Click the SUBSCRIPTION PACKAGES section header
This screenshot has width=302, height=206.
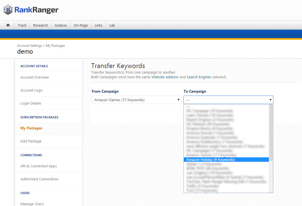39,117
